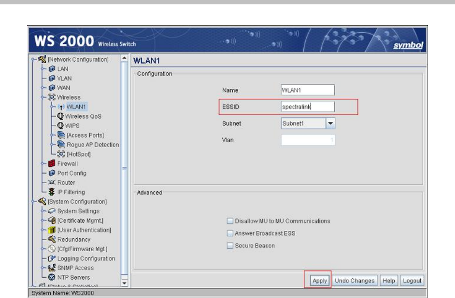The height and width of the screenshot is (298, 455).
Task: Expand the WLAN1 tree node
Action: [x=52, y=107]
